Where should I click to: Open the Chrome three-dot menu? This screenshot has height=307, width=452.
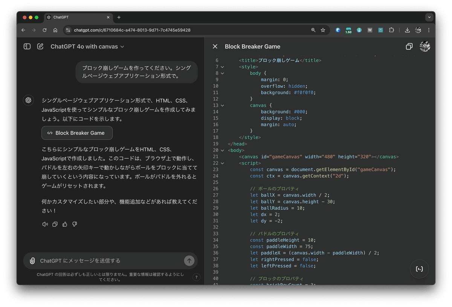pos(429,30)
